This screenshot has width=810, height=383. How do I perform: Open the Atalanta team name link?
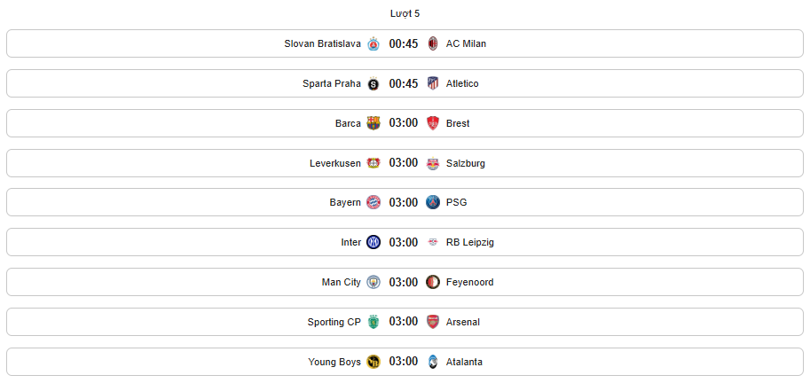pos(464,362)
